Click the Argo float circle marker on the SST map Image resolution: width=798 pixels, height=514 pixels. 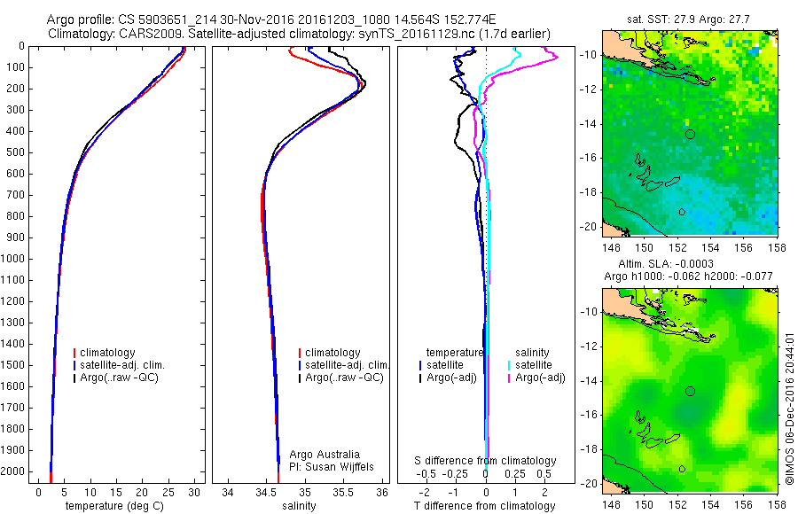pyautogui.click(x=690, y=135)
